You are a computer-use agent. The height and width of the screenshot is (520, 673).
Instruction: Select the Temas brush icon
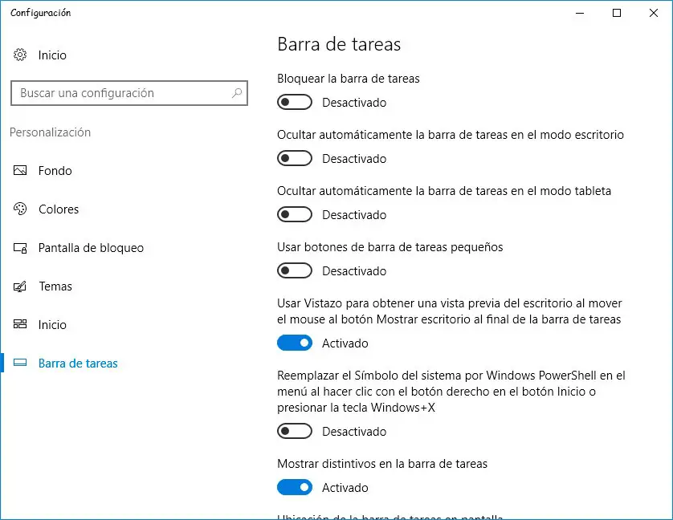click(21, 286)
